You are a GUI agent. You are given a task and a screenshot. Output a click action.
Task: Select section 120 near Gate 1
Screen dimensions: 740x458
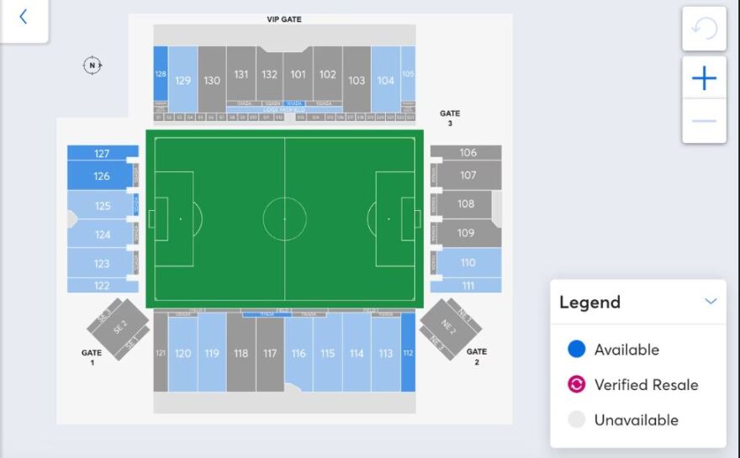tap(182, 353)
